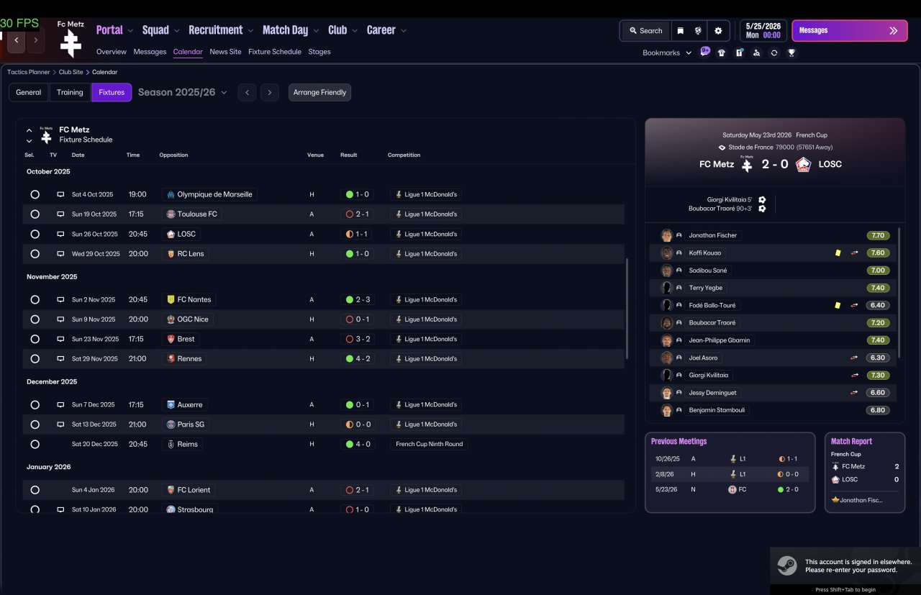This screenshot has width=921, height=595.
Task: Click the FC Metz club crest in the header
Action: (x=71, y=43)
